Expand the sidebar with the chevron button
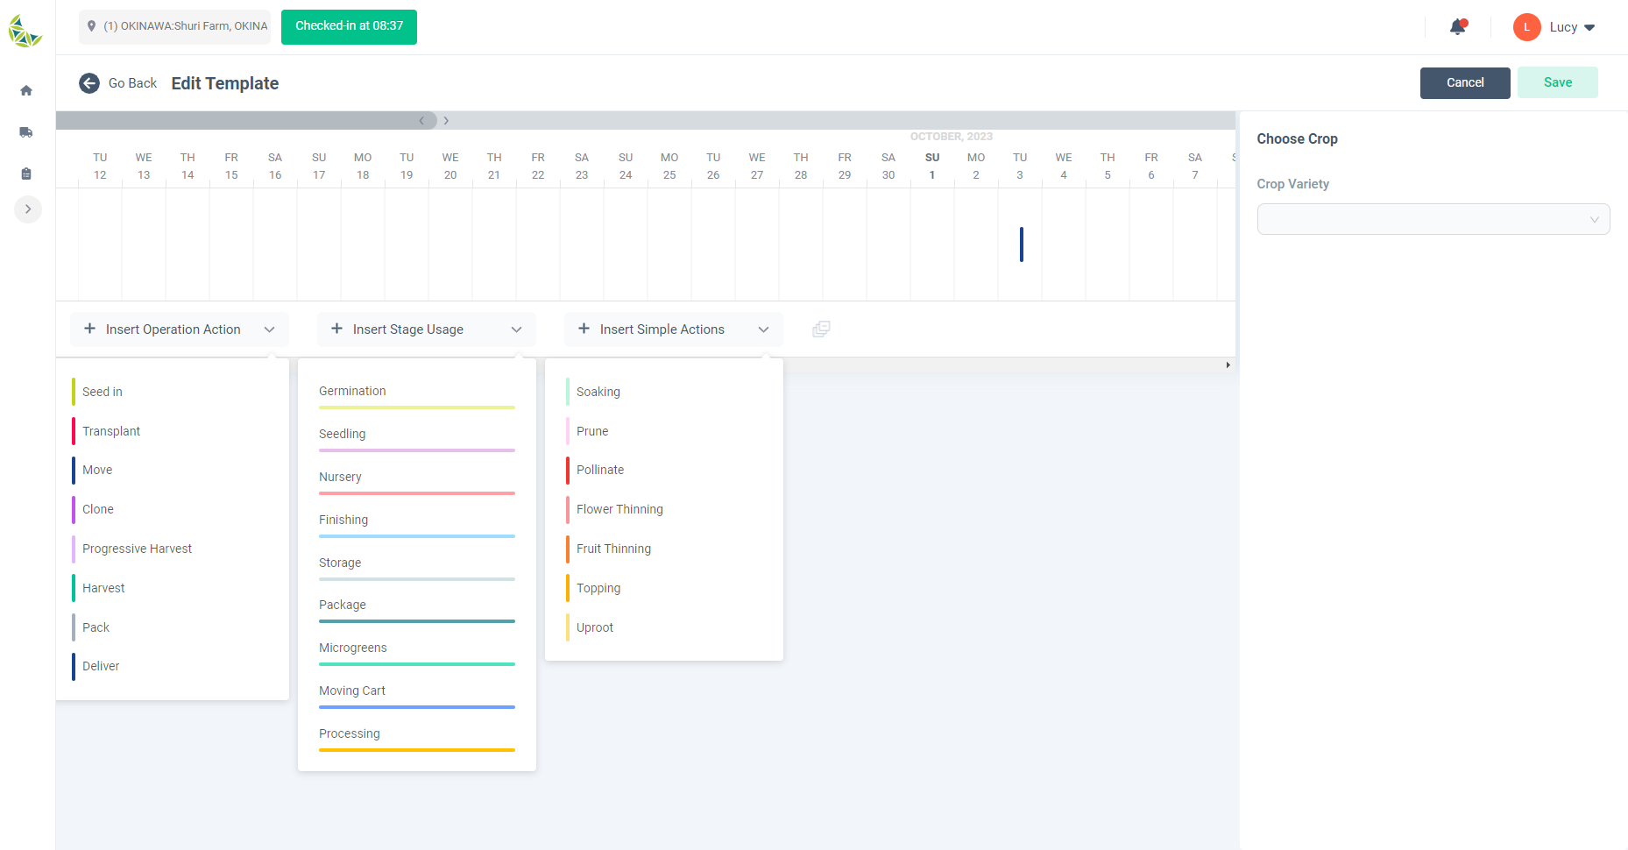The height and width of the screenshot is (850, 1628). (28, 209)
